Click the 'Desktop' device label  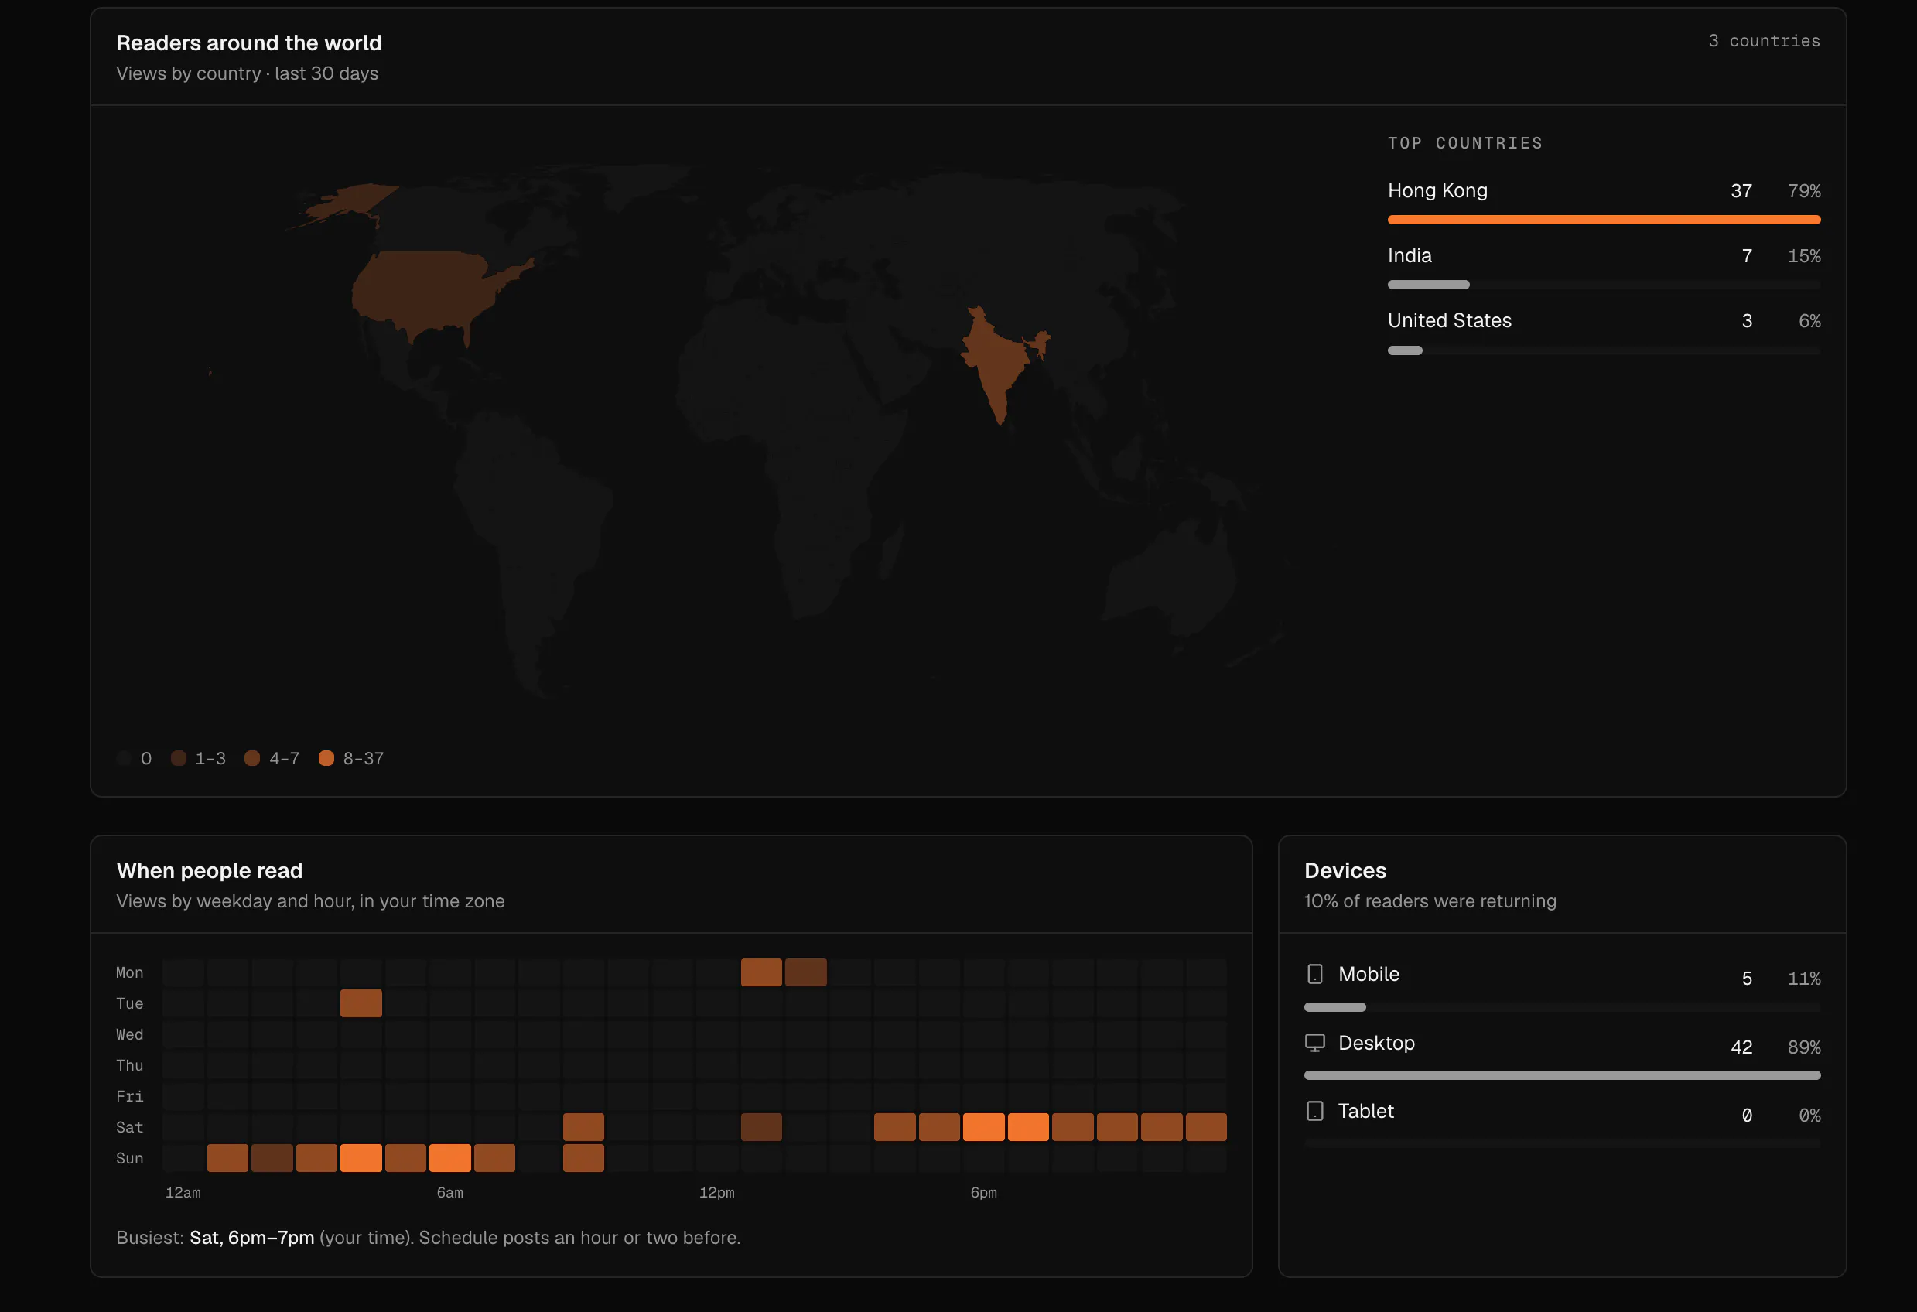click(x=1377, y=1043)
